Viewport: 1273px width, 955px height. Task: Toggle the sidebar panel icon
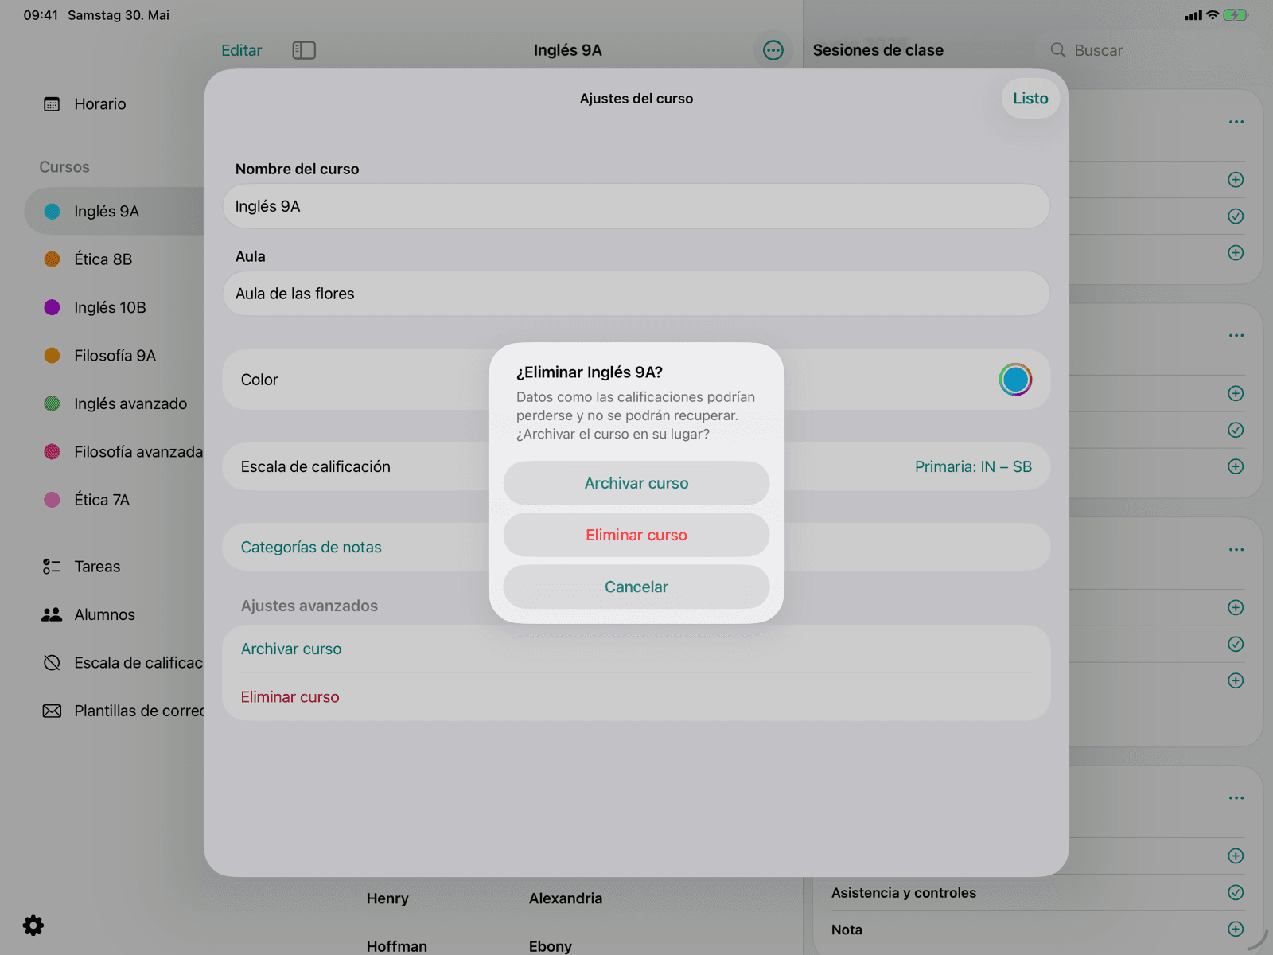[x=304, y=50]
